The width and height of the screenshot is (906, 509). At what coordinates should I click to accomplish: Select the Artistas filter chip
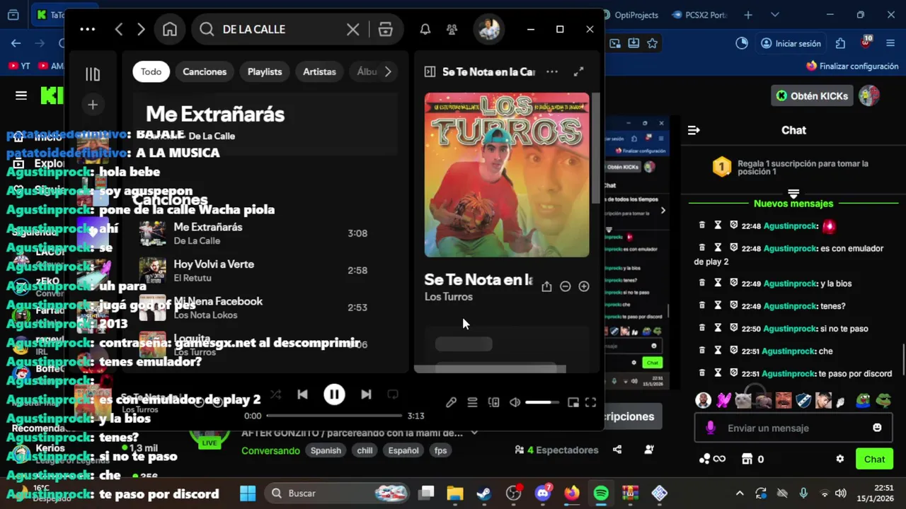tap(319, 71)
